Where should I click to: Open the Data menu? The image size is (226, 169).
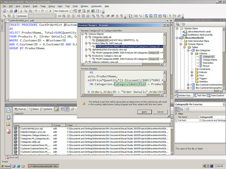60,6
